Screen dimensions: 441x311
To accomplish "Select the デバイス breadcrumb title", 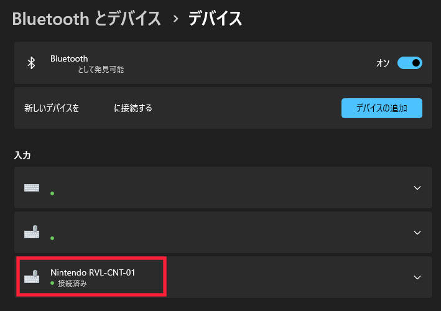I will 215,19.
